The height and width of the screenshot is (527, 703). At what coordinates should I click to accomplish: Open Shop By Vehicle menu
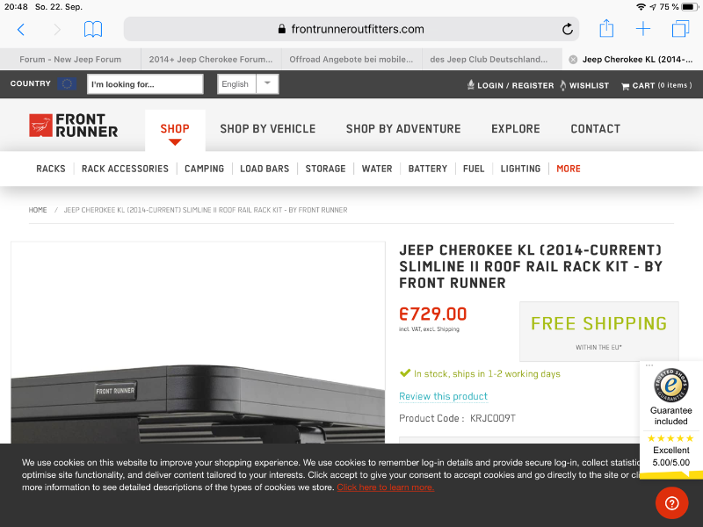(268, 129)
